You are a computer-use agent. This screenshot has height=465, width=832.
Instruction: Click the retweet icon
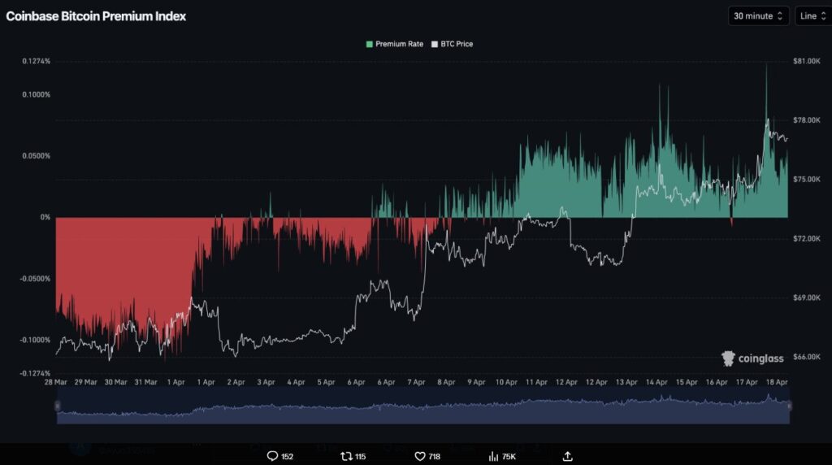(x=346, y=456)
